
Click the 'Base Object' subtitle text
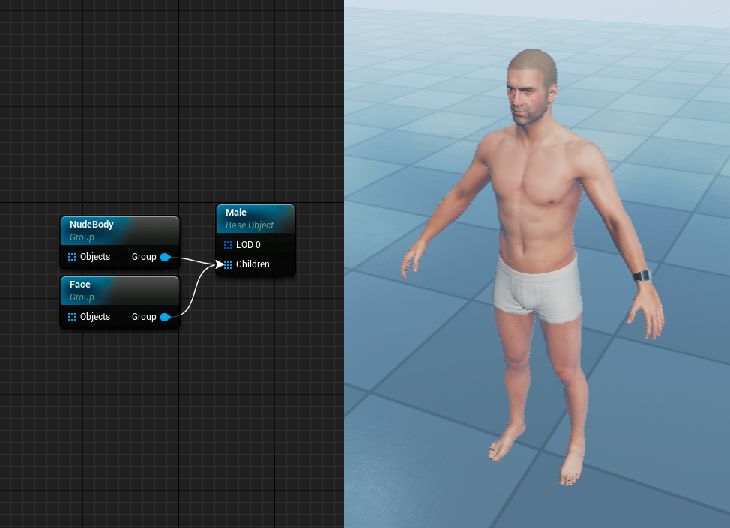tap(250, 225)
